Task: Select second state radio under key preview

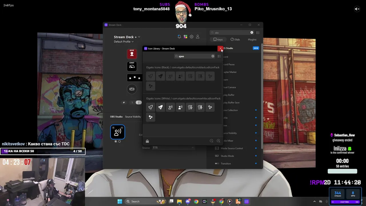Action: pyautogui.click(x=120, y=141)
